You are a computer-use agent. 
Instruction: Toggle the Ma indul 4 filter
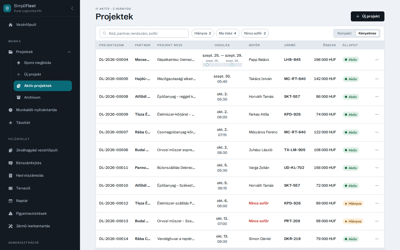click(x=227, y=33)
